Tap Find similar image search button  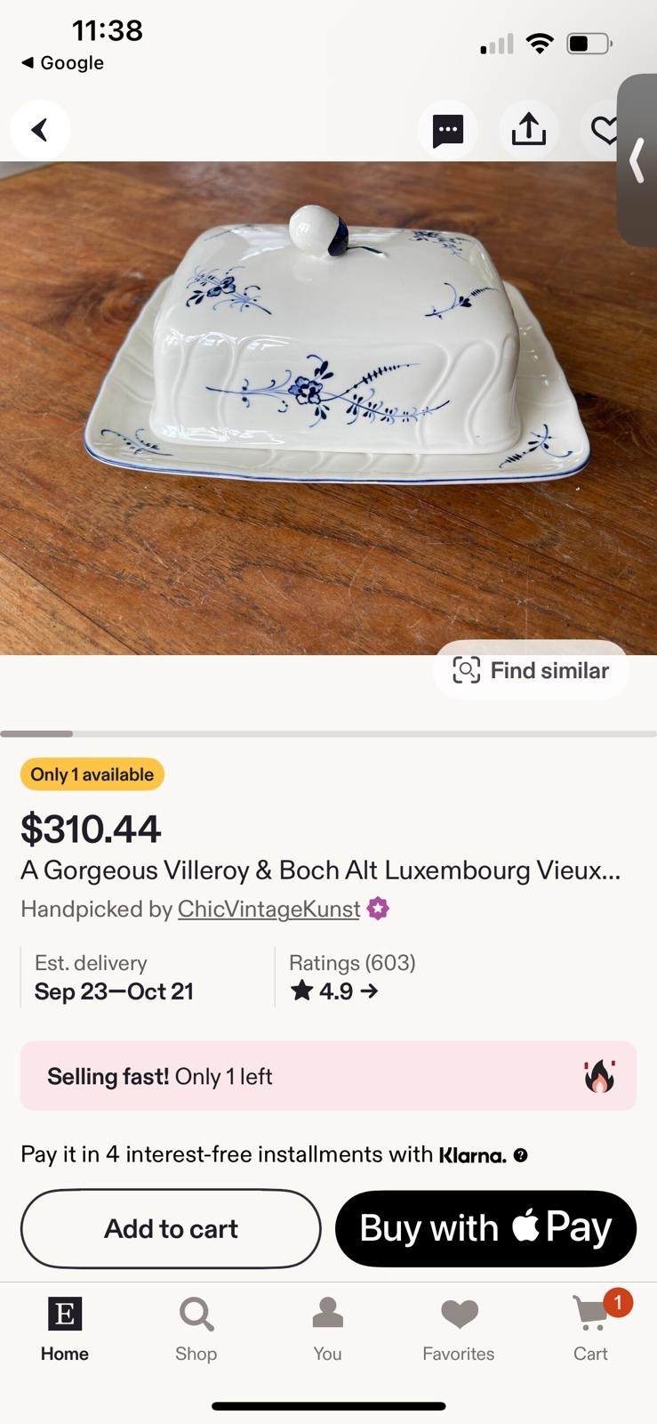pyautogui.click(x=531, y=670)
